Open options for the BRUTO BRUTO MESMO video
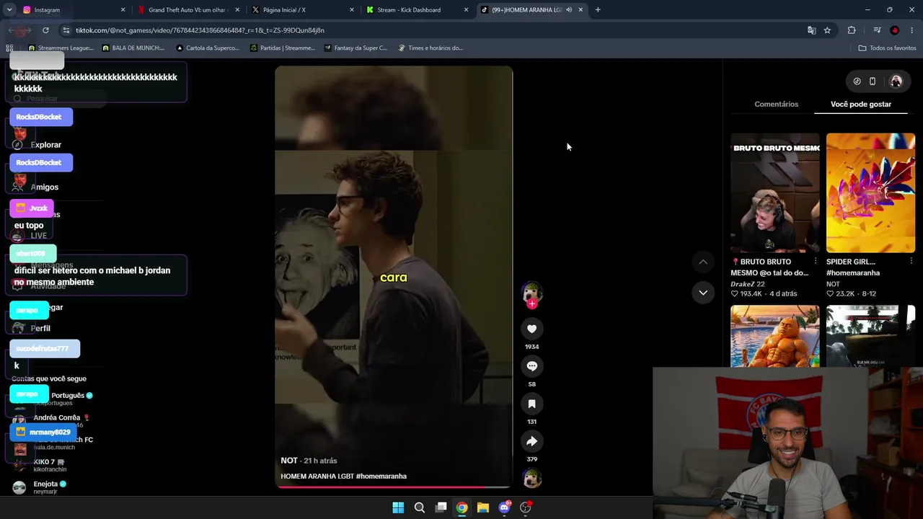 816,262
